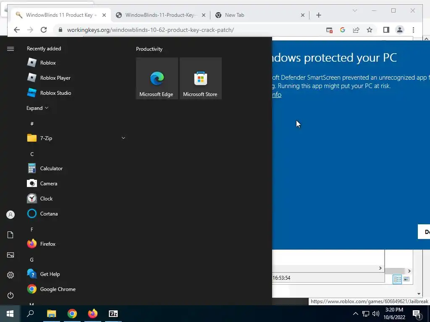Switch background window to thumbnail view icon
This screenshot has width=430, height=322.
click(406, 279)
